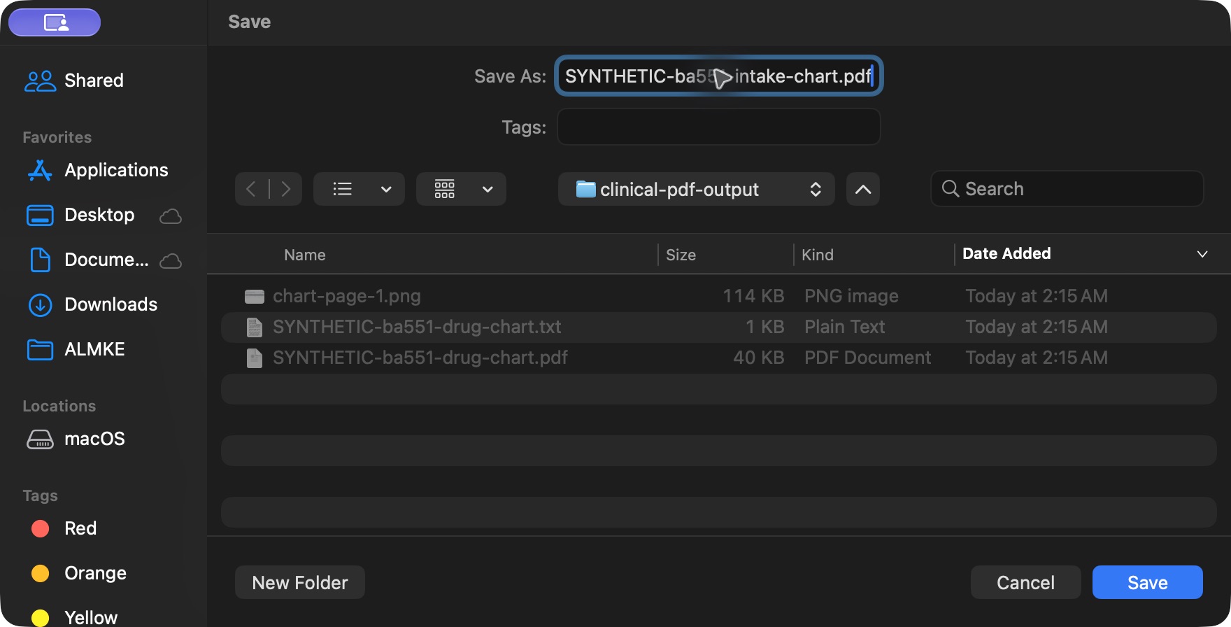Viewport: 1231px width, 627px height.
Task: Open the clinical-pdf-output location popup
Action: (x=697, y=189)
